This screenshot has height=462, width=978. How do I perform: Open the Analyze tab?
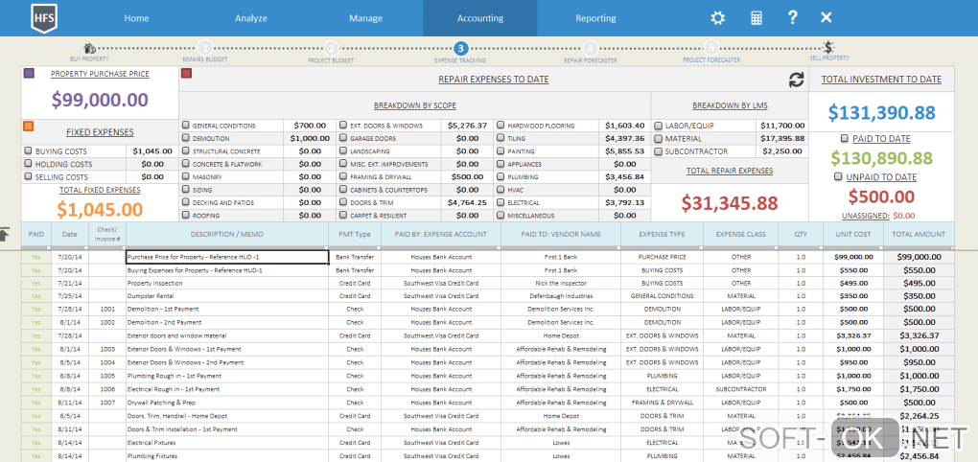pos(251,18)
